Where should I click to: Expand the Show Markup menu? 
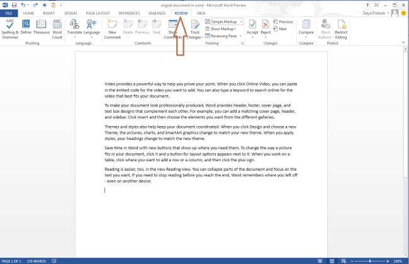(221, 29)
